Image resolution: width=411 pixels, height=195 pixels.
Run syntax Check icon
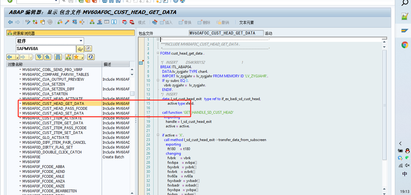tap(60, 22)
